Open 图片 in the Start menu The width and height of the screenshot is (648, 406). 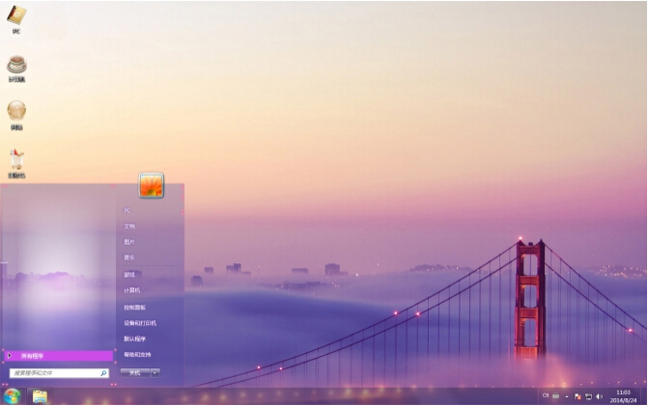[129, 242]
